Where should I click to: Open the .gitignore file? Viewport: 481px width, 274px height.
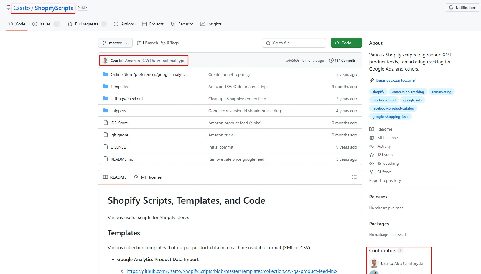tap(119, 135)
